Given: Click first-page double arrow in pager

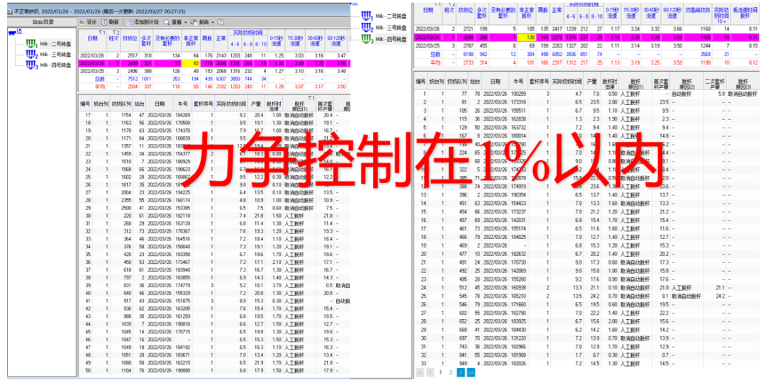Looking at the screenshot, I should (420, 372).
